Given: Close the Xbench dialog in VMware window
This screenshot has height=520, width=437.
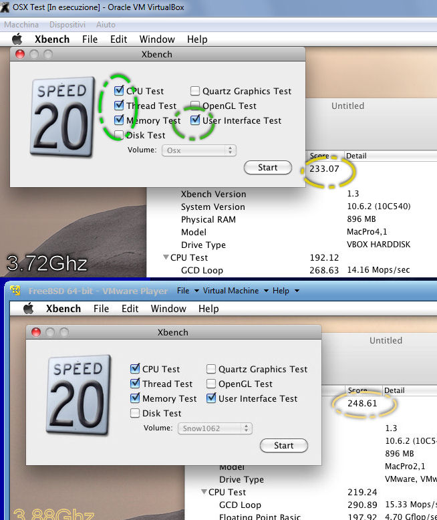Looking at the screenshot, I should pos(36,332).
